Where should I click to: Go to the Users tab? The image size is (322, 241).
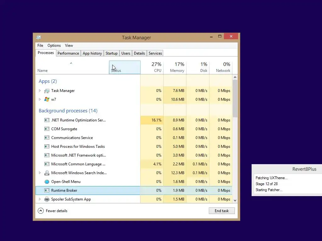126,53
